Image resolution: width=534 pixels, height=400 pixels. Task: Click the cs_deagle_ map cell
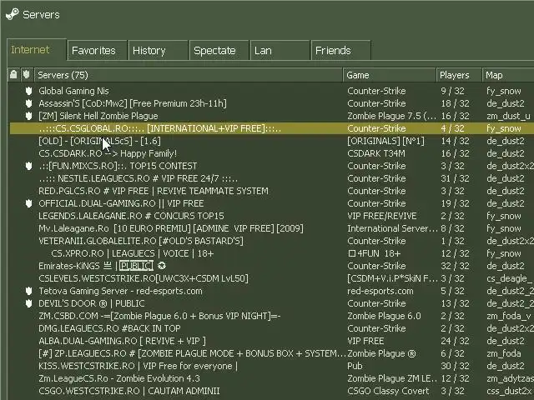click(509, 278)
